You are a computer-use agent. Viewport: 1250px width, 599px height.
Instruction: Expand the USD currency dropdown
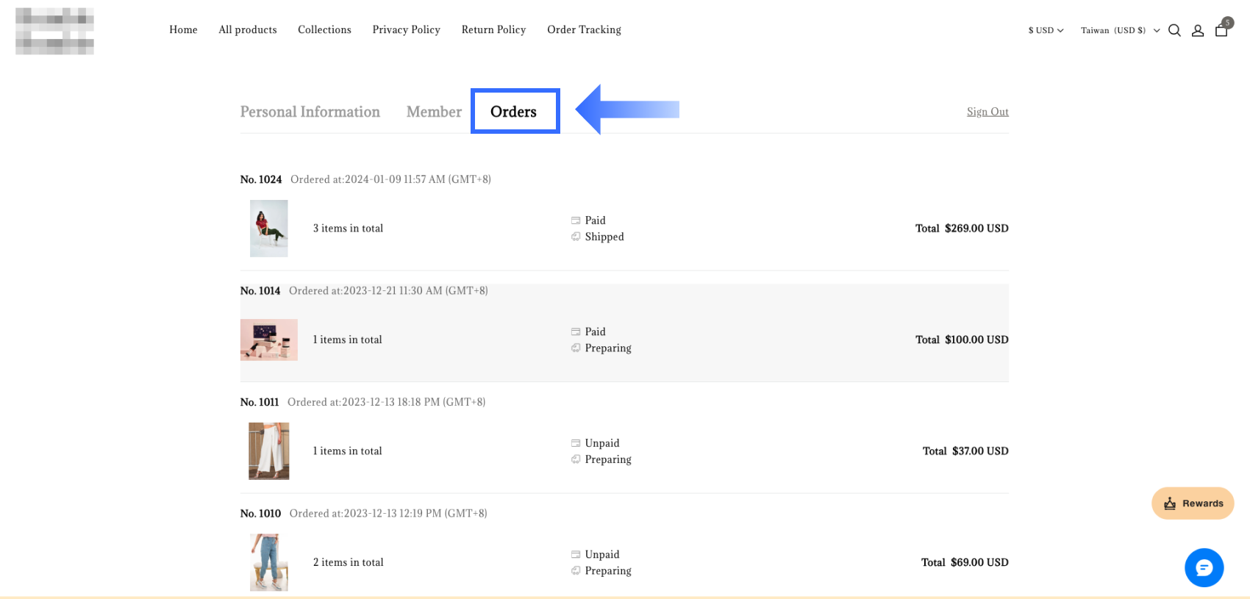[1046, 31]
